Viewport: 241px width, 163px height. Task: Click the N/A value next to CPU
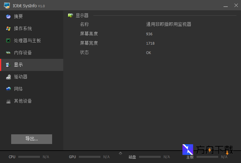tap(46, 157)
